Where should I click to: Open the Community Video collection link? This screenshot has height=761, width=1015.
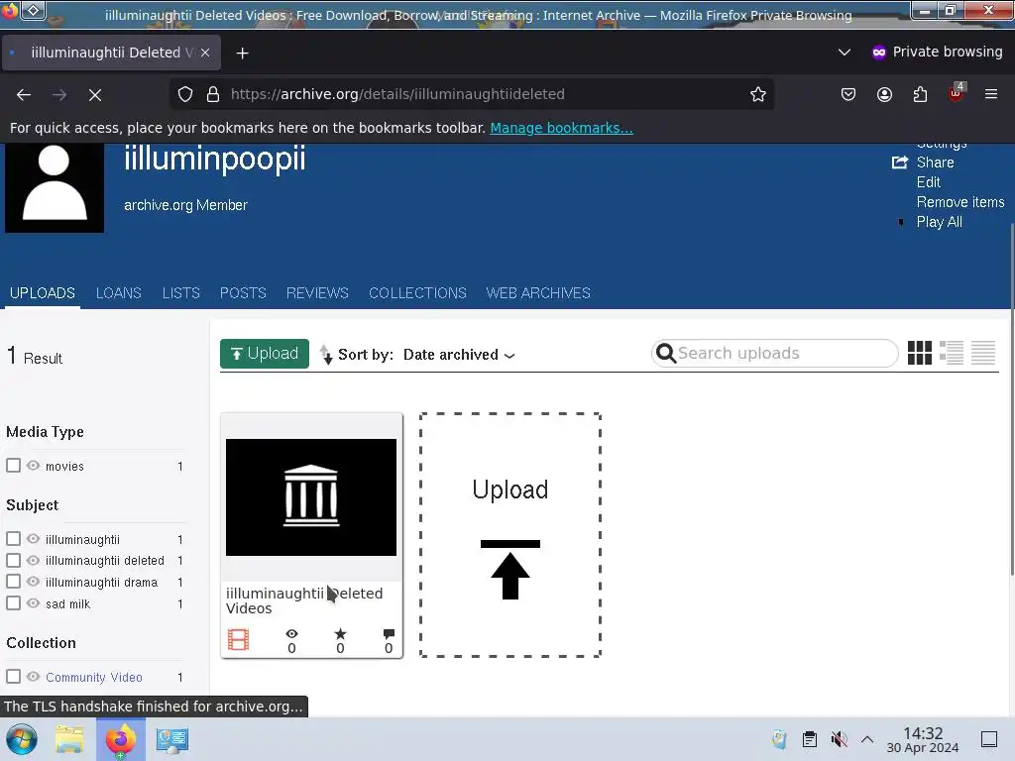(x=94, y=677)
